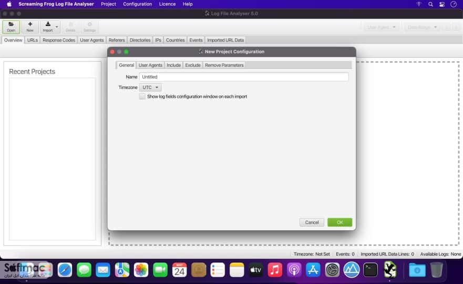The height and width of the screenshot is (284, 463).
Task: Open the User Agent filter dropdown
Action: pos(381,27)
